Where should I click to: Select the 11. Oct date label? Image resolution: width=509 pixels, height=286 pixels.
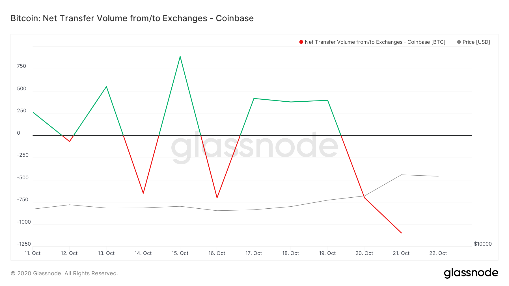pyautogui.click(x=33, y=253)
